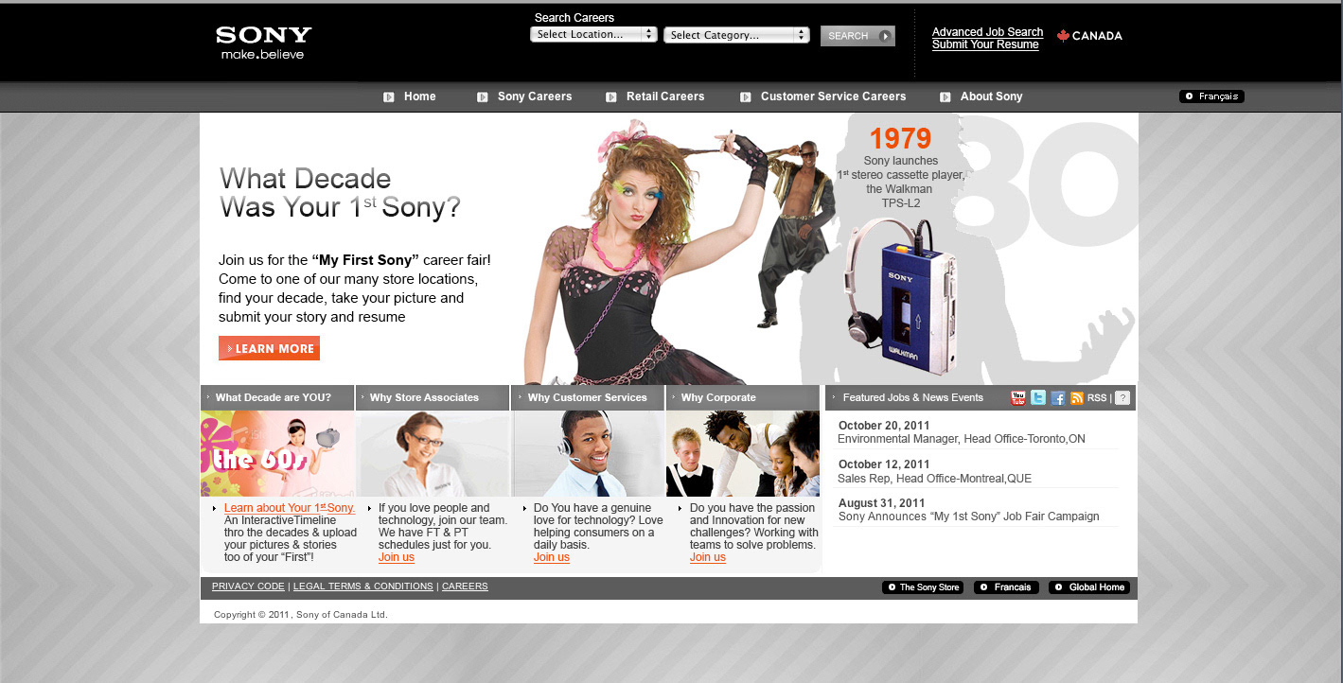Click the footer Francais button
The width and height of the screenshot is (1343, 683).
1006,587
